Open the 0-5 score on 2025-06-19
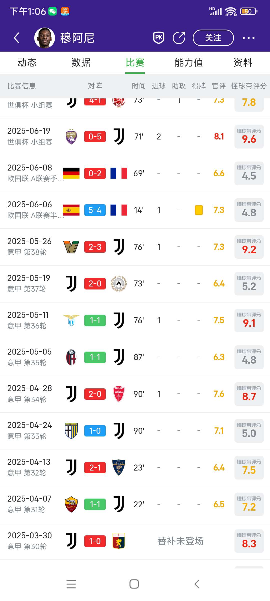270x601 pixels. 95,137
